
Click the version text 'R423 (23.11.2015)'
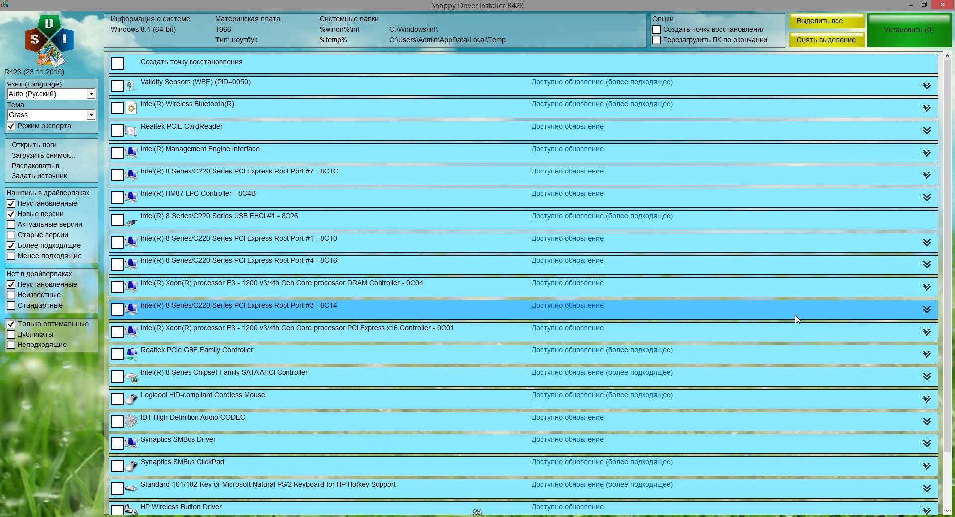[34, 72]
